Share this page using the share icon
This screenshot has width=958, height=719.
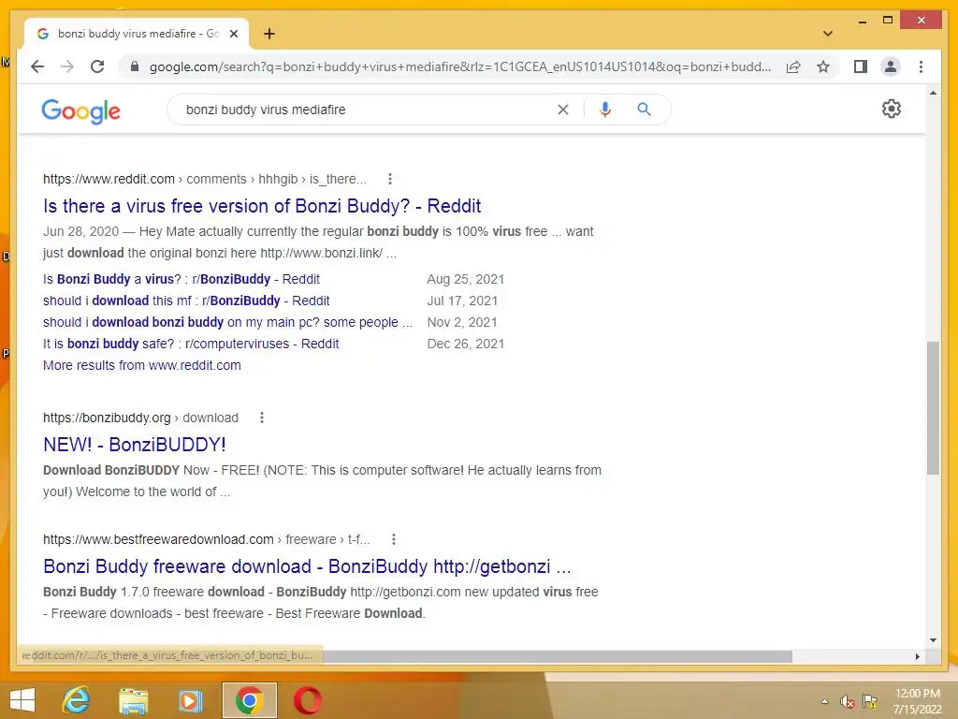tap(793, 66)
